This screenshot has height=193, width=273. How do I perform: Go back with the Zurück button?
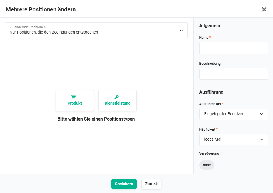point(151,184)
